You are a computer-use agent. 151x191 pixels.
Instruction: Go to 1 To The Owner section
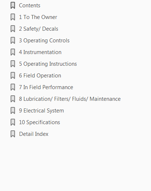[x=38, y=17]
